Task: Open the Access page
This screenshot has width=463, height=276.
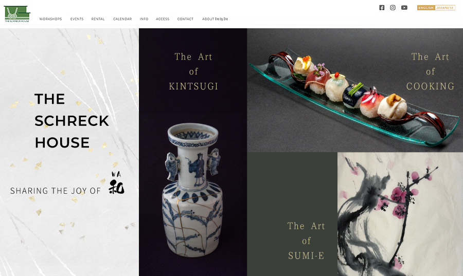Action: pyautogui.click(x=163, y=19)
